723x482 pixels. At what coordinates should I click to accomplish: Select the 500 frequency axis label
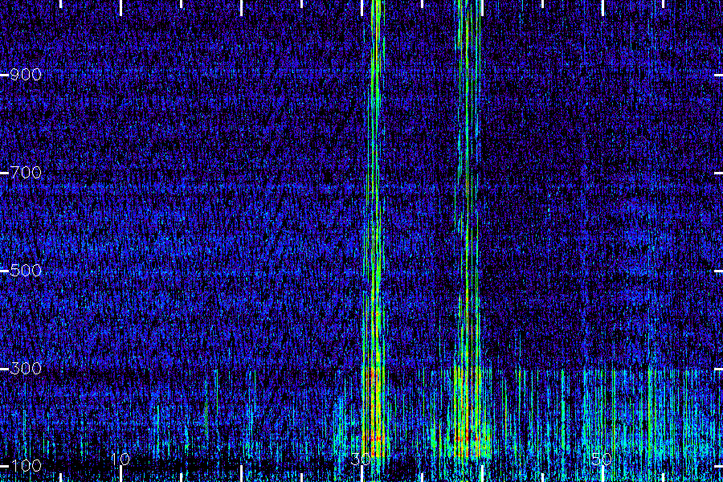pyautogui.click(x=26, y=271)
